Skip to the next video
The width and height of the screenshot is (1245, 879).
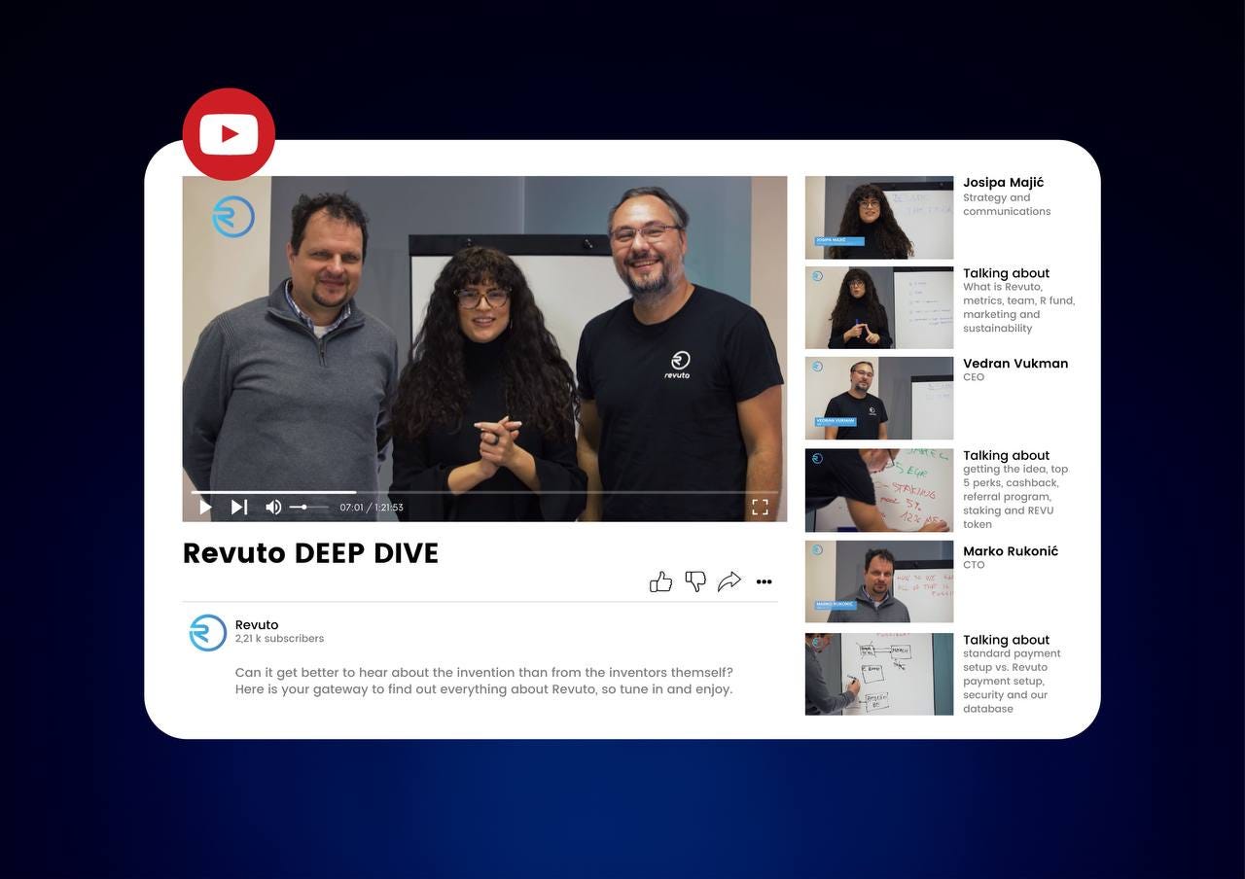(x=238, y=507)
